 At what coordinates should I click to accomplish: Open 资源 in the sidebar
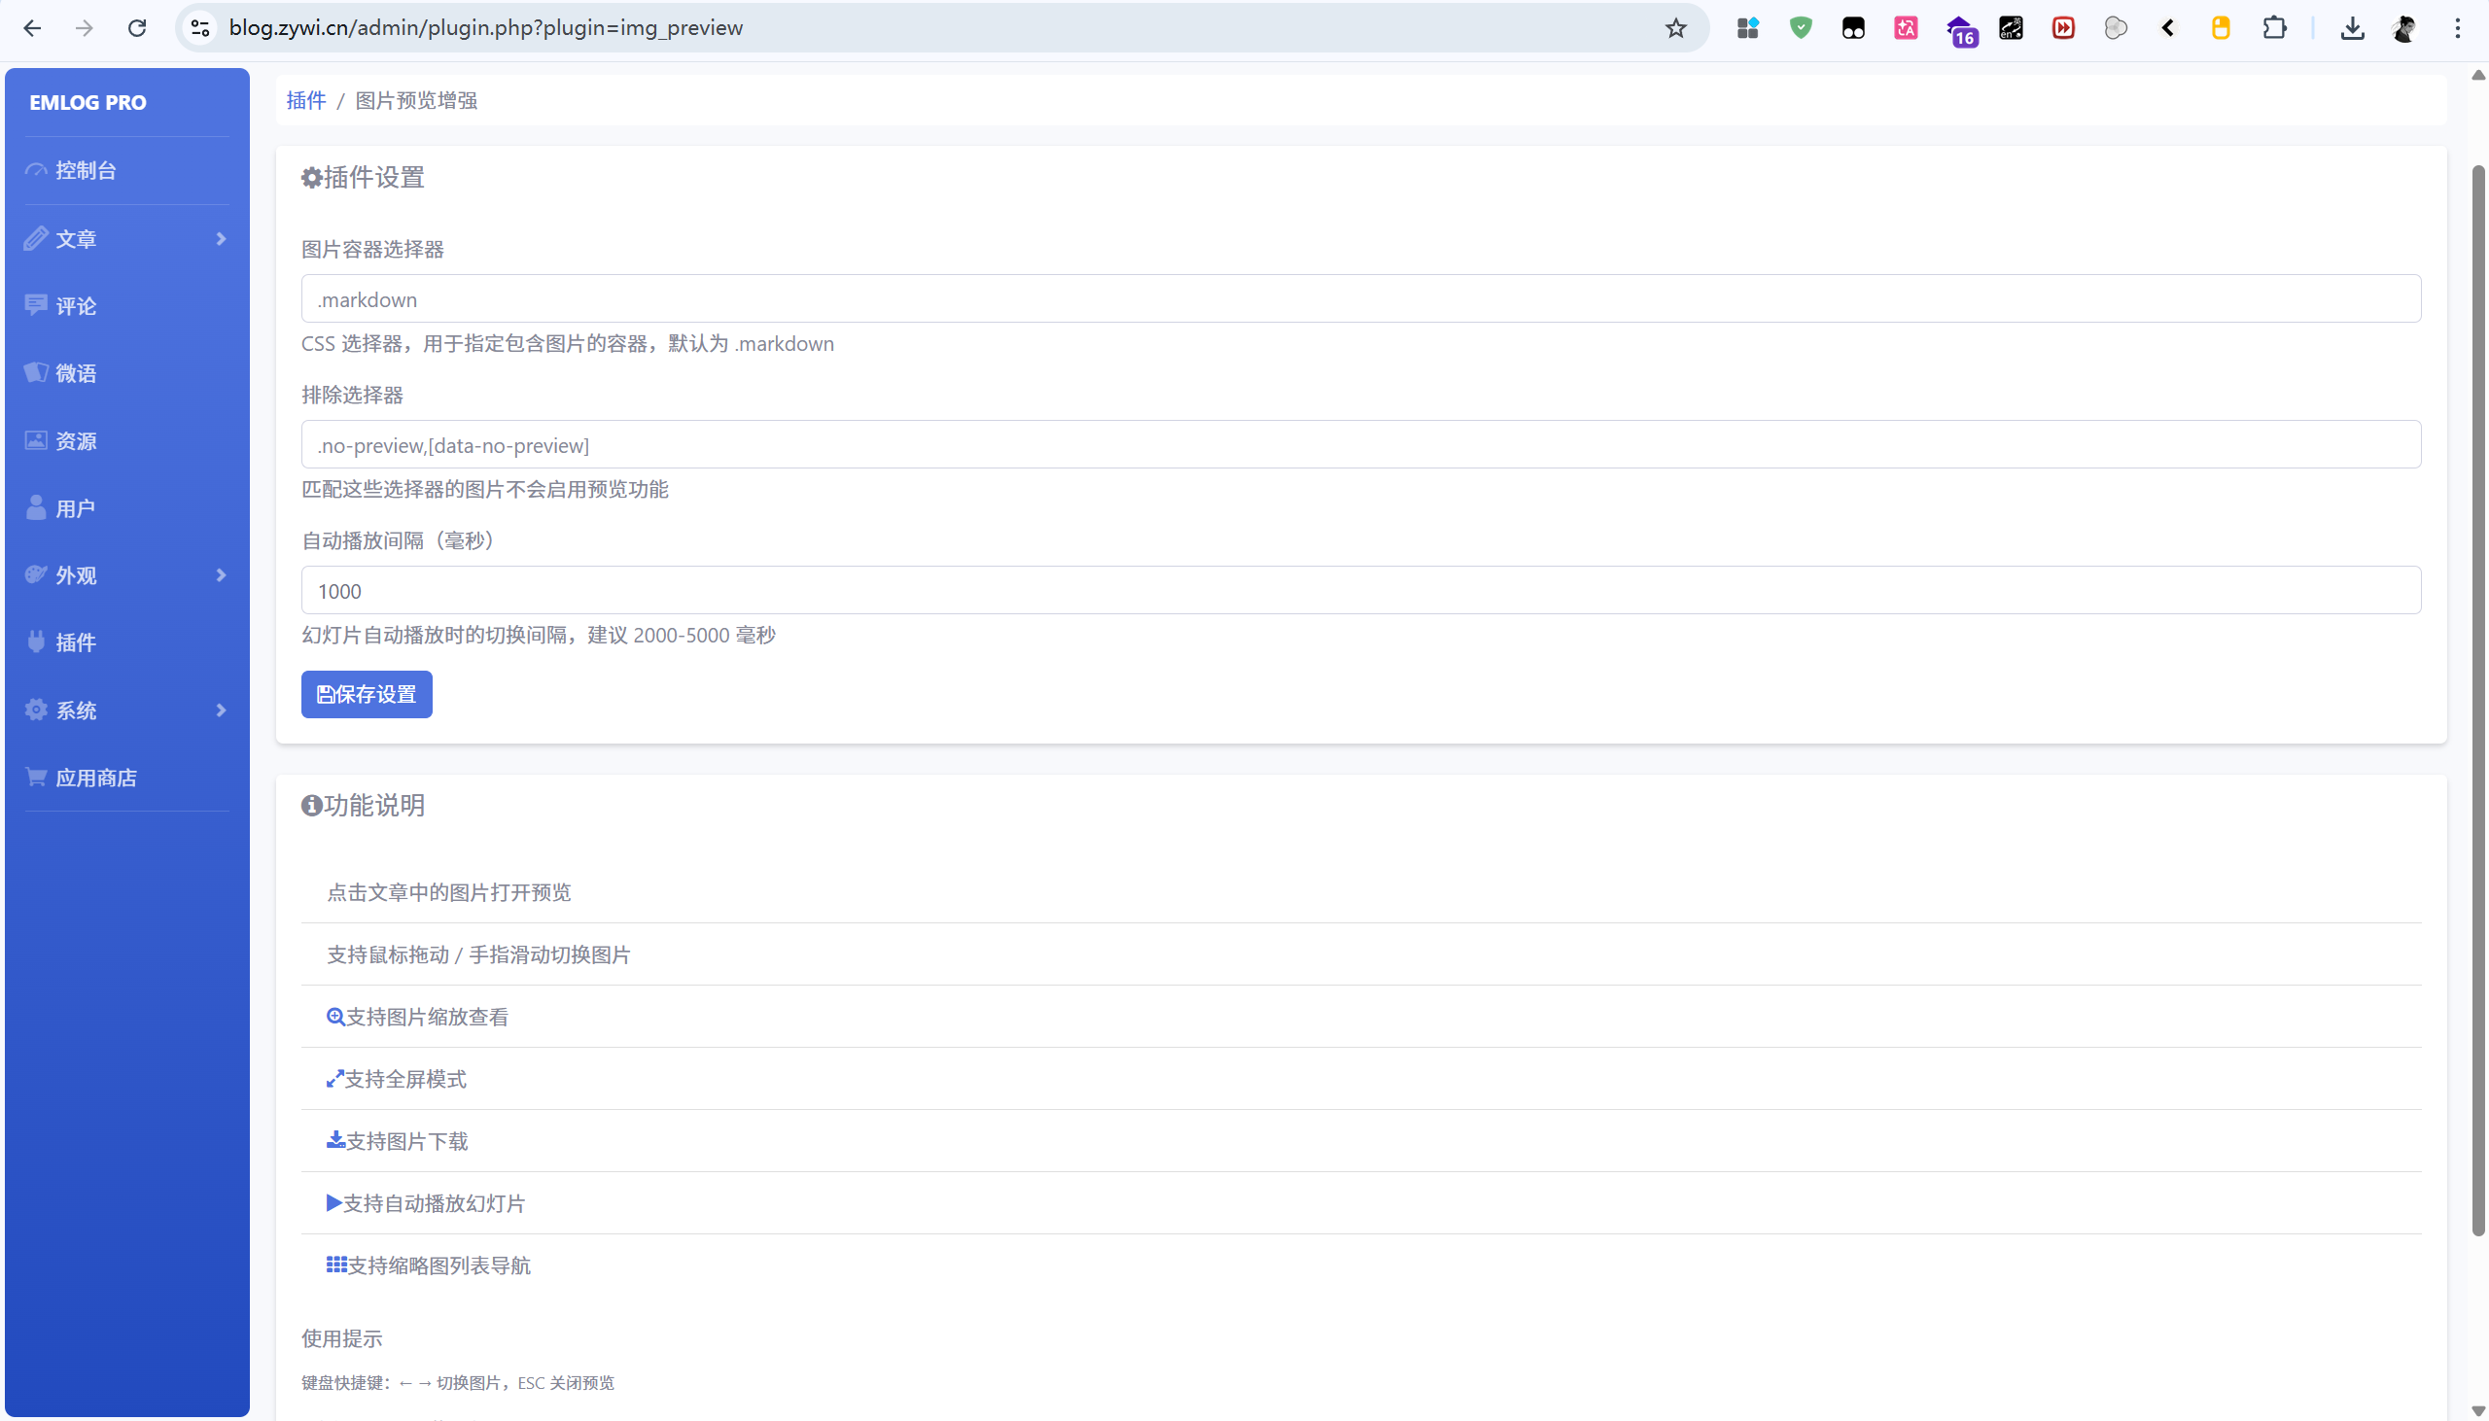click(x=127, y=441)
